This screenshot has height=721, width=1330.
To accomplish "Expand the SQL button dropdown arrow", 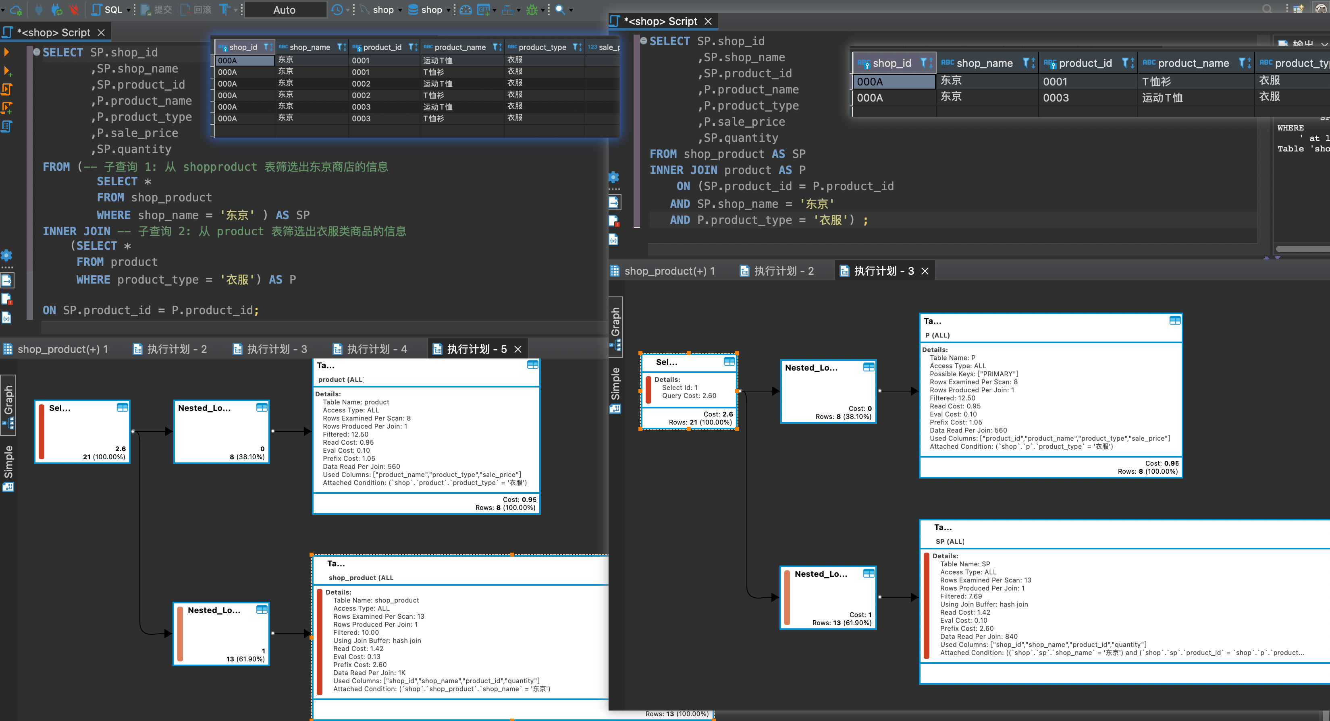I will (129, 10).
